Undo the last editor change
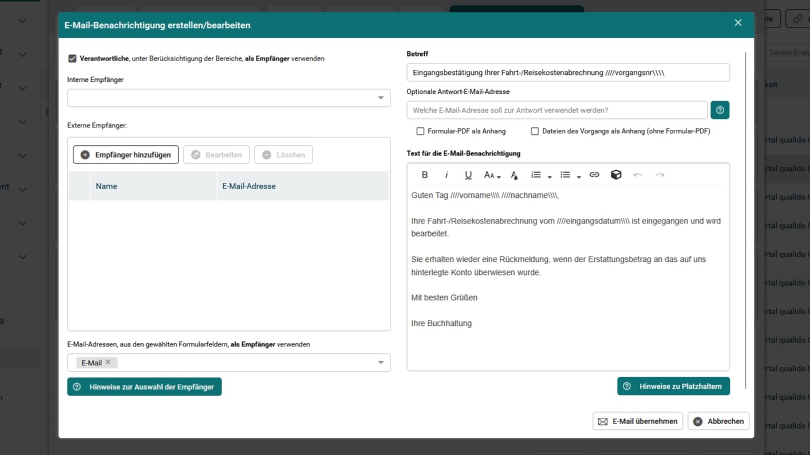This screenshot has width=810, height=455. tap(638, 175)
